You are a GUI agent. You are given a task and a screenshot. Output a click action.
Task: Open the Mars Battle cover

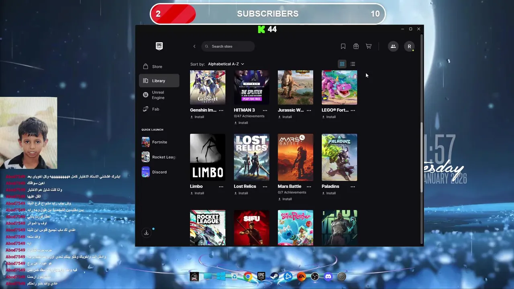point(295,157)
